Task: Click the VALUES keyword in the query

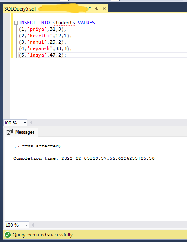Action: [x=86, y=23]
